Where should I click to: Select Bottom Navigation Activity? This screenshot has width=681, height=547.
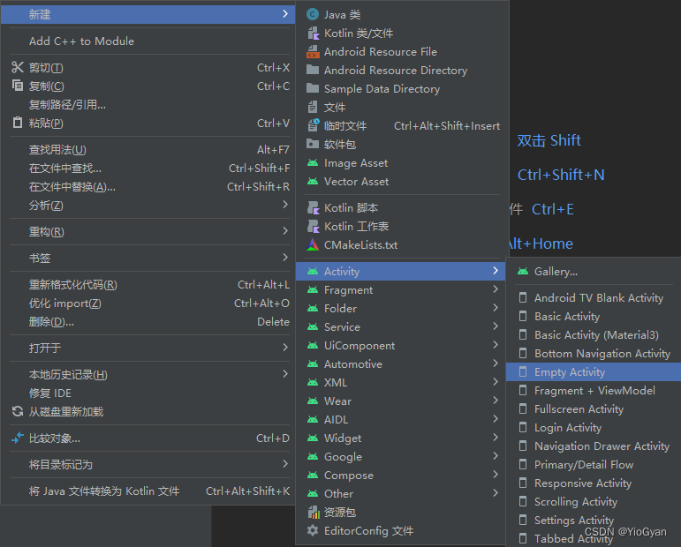pos(594,354)
